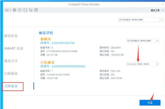Screen dimensions: 165x109
Task: Select the 扫描磁盘 tab
Action: pyautogui.click(x=11, y=73)
